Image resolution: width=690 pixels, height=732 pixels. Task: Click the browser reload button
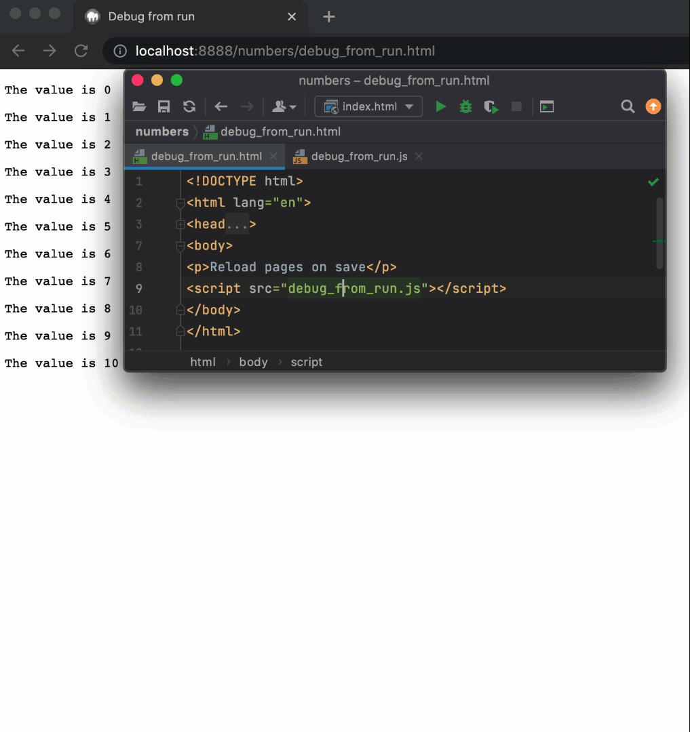[81, 51]
